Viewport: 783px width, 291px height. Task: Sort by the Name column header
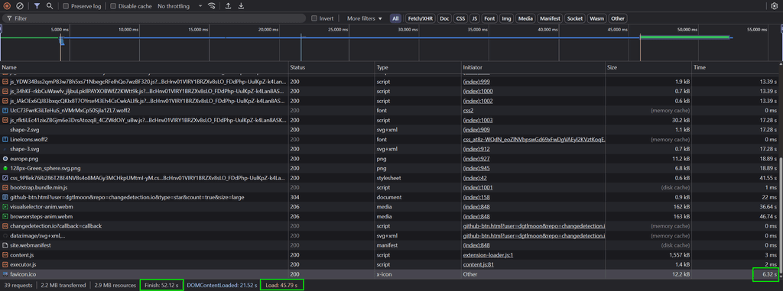click(x=145, y=67)
